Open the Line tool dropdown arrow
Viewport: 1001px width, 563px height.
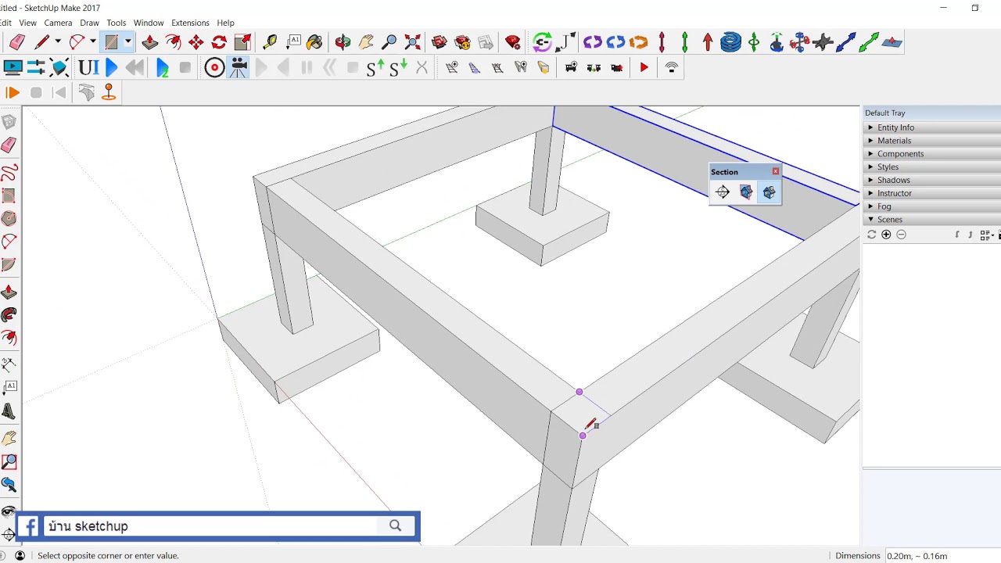pos(58,42)
